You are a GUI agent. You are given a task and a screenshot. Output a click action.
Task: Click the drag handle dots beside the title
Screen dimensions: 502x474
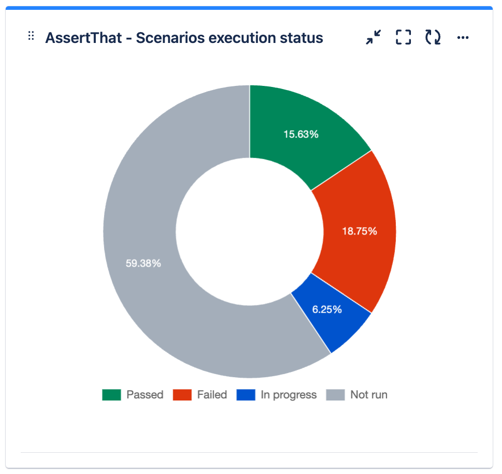(x=31, y=35)
